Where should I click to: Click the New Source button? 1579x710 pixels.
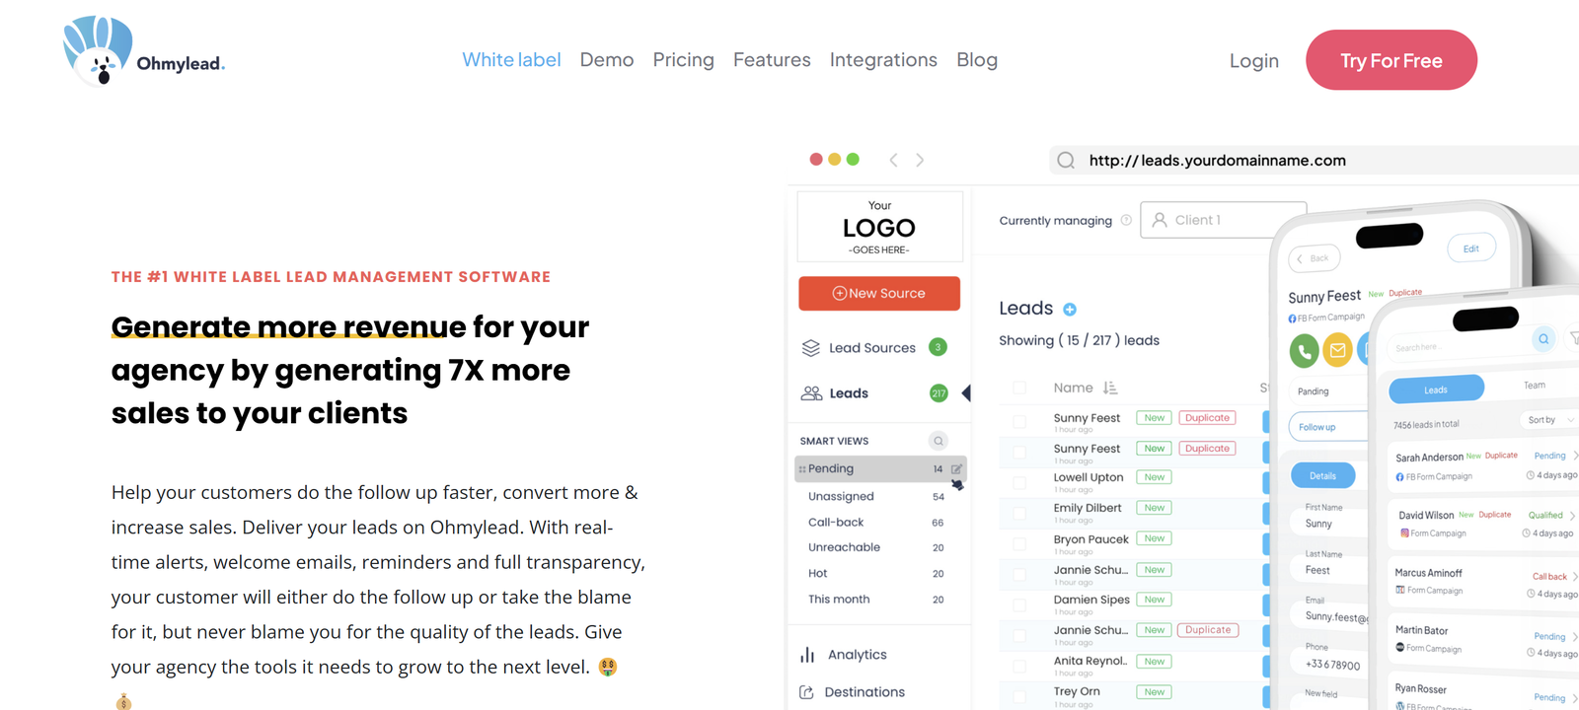coord(879,293)
